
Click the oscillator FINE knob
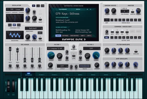pyautogui.click(x=34, y=11)
